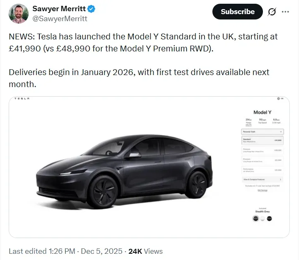Select the Premium Long Range Rear-Wheel Drive trim
301x260 pixels.
pyautogui.click(x=262, y=150)
